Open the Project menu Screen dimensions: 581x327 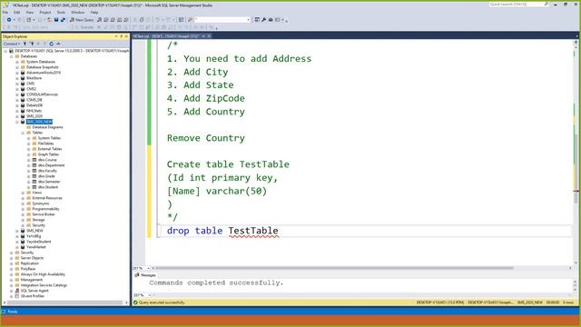point(45,12)
